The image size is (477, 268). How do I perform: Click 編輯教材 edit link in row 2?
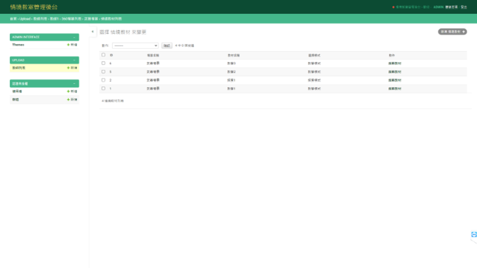pos(394,80)
